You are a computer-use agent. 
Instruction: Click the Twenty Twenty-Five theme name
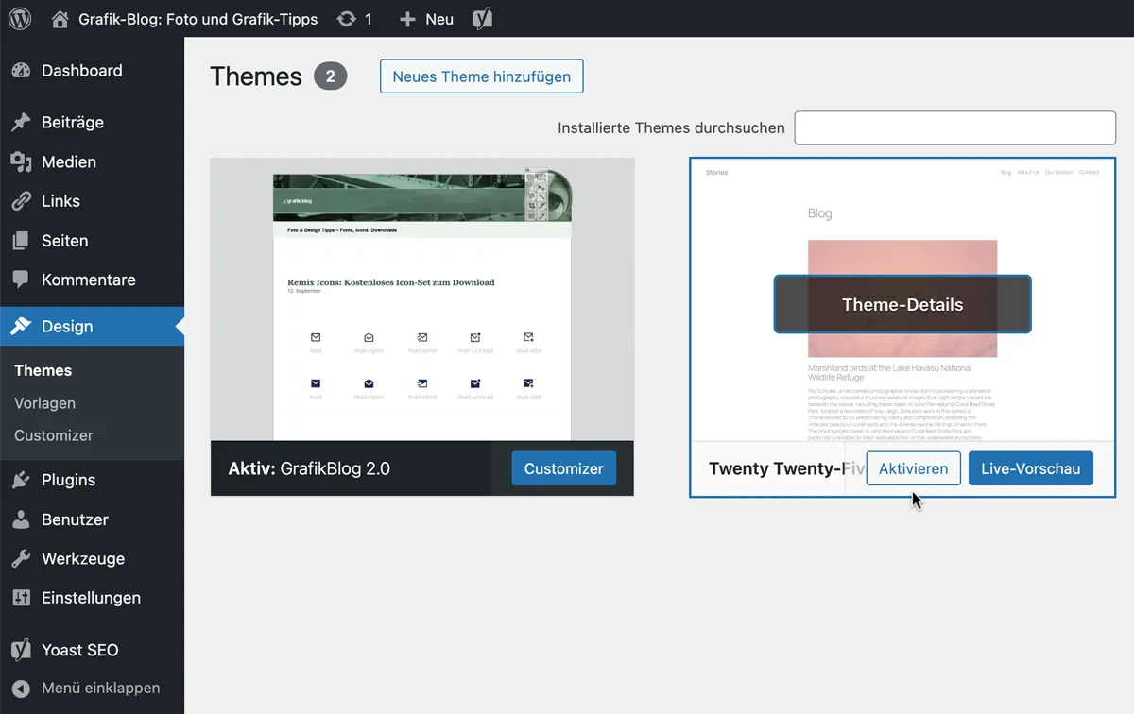pyautogui.click(x=786, y=468)
